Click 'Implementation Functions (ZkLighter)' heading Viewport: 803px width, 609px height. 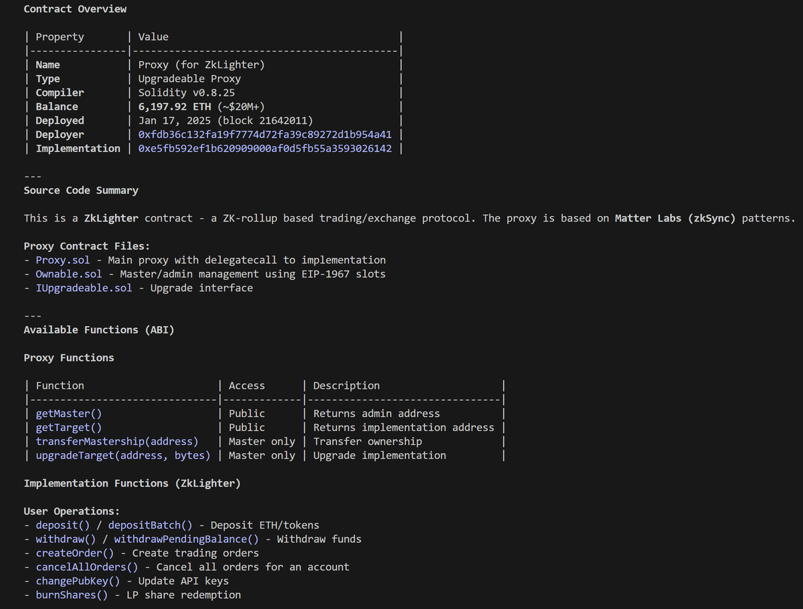click(x=132, y=483)
